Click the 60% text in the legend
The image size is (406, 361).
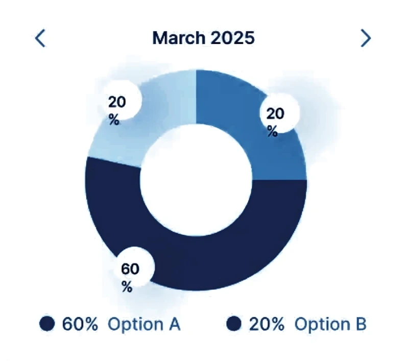80,324
